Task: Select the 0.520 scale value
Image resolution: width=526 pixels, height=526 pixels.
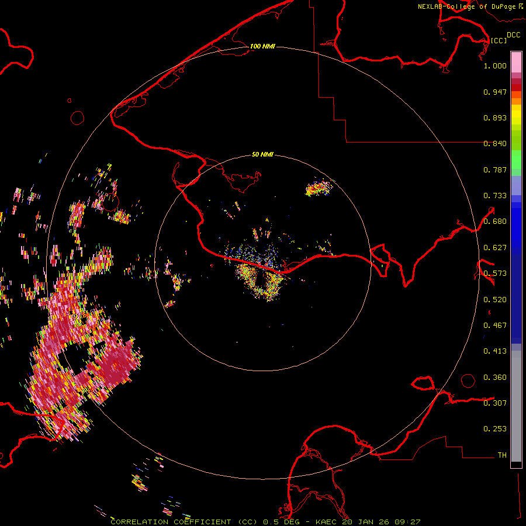Action: (x=495, y=300)
